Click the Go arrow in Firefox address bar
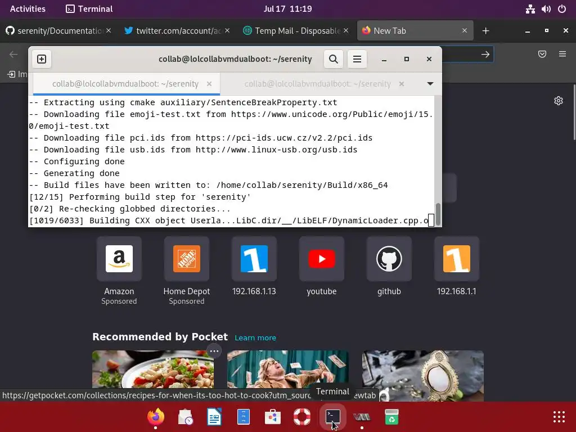 [485, 55]
